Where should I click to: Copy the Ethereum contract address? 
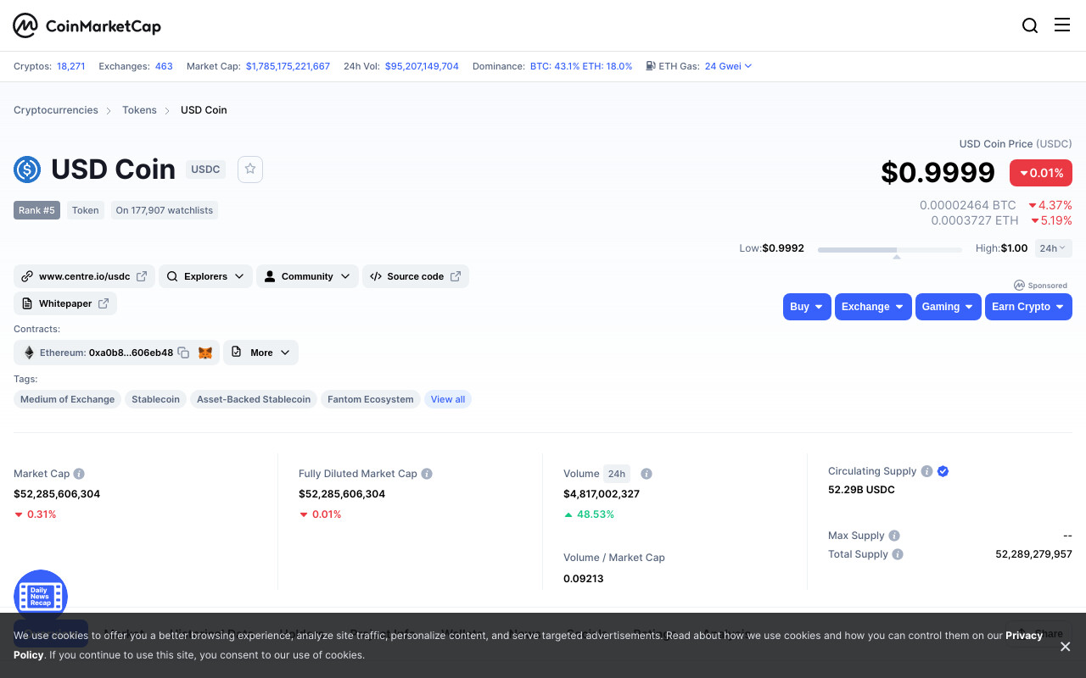tap(183, 353)
